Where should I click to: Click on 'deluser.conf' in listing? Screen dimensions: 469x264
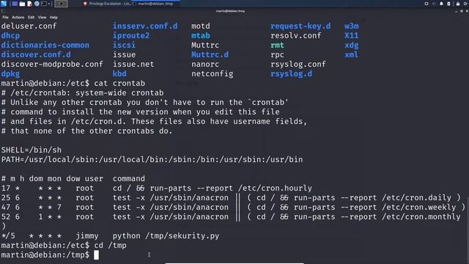pyautogui.click(x=29, y=26)
